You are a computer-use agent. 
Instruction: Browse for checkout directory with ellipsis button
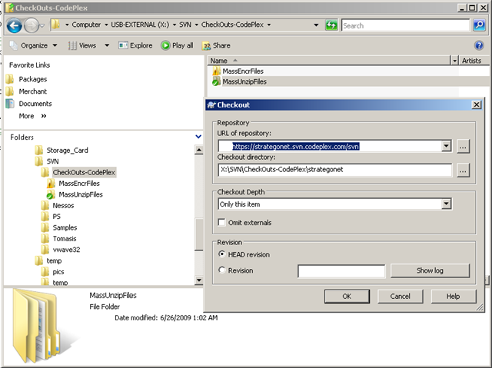(463, 171)
